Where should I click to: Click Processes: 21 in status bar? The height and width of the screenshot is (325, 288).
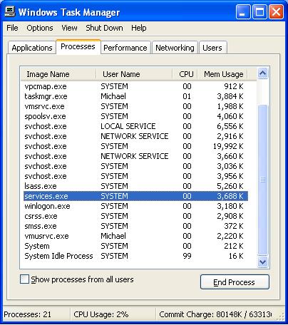(x=28, y=314)
